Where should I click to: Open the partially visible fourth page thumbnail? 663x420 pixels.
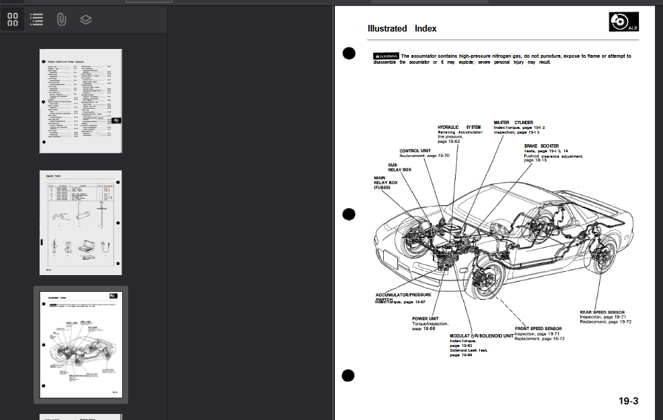point(81,417)
